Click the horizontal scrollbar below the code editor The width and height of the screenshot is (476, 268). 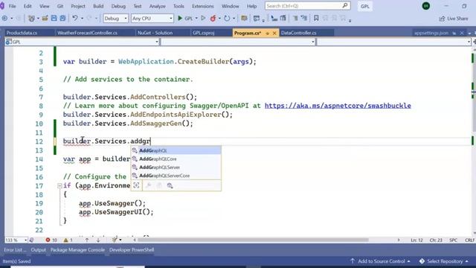[253, 240]
